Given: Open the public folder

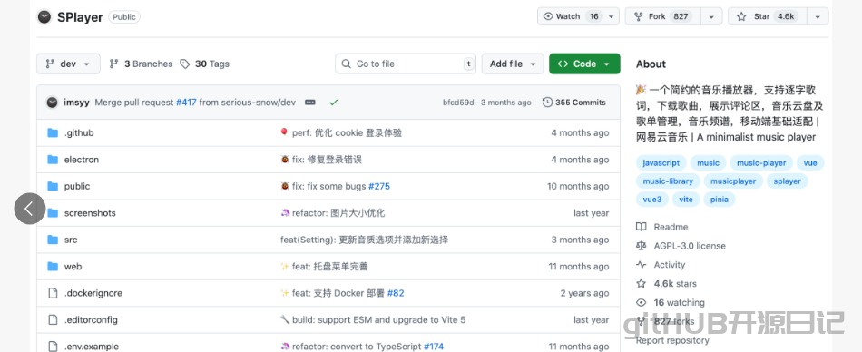Looking at the screenshot, I should (77, 186).
